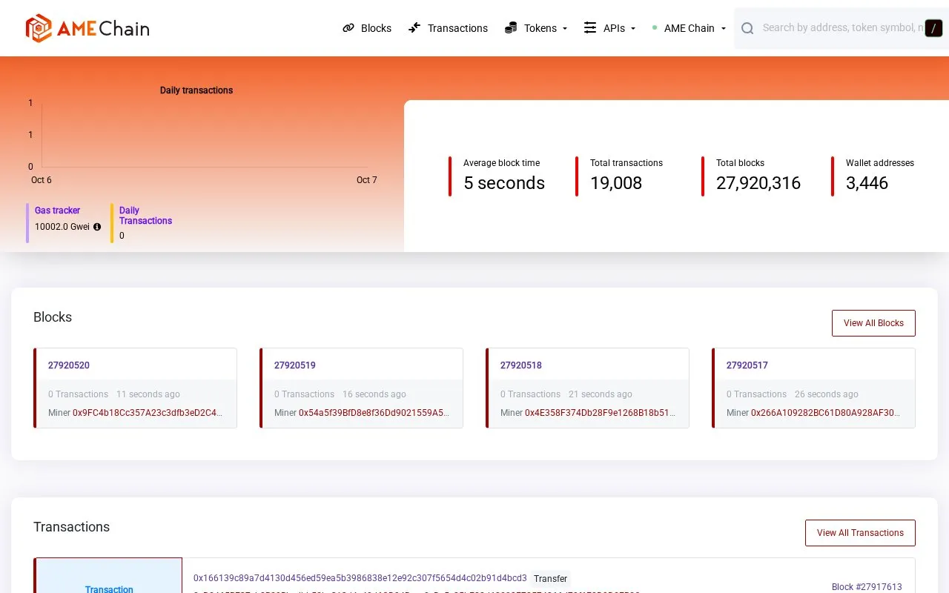Open miner address 0x4E358F374Db28F9e1268B18b51

600,413
